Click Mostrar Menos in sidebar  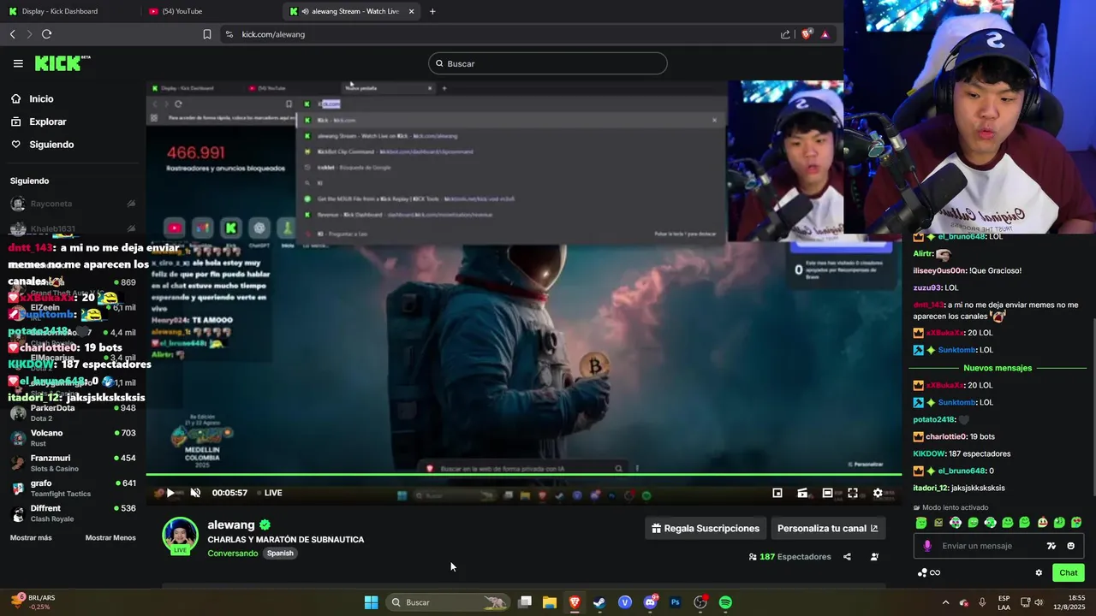[x=110, y=538]
